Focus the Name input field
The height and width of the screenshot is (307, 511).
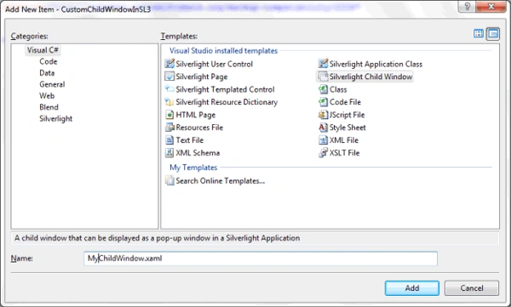tap(261, 259)
